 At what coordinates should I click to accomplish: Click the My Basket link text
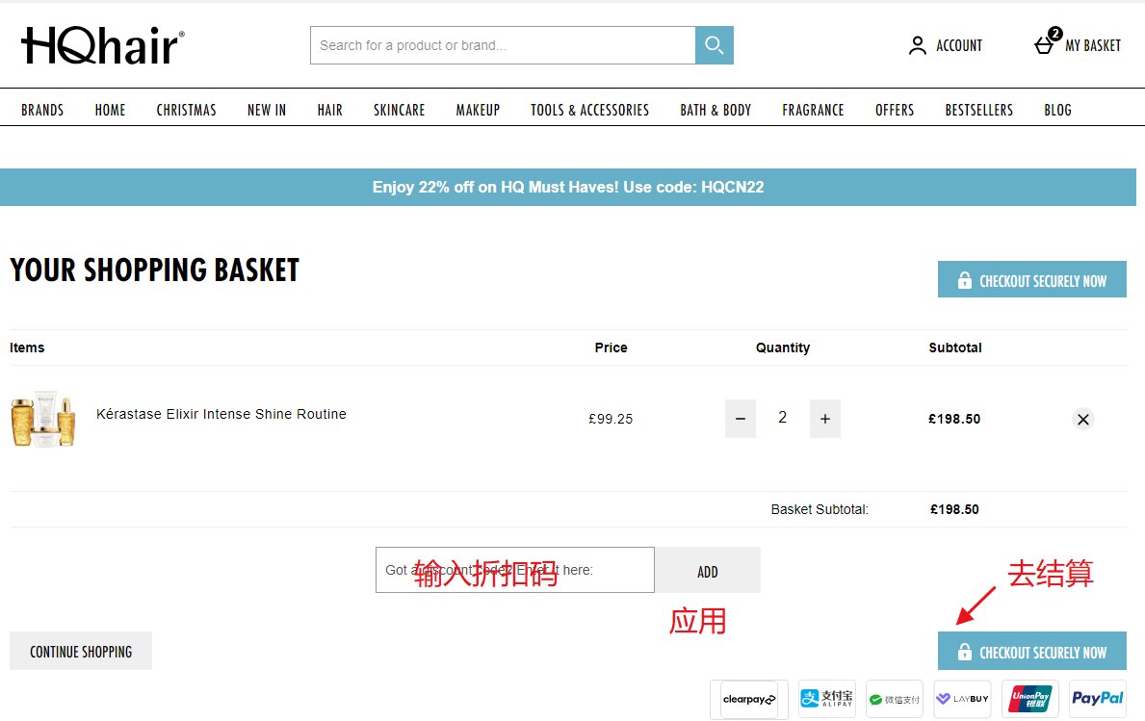click(x=1093, y=45)
